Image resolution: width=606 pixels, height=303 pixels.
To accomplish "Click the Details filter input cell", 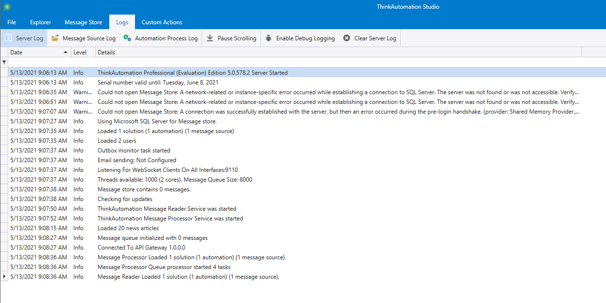I will point(338,62).
